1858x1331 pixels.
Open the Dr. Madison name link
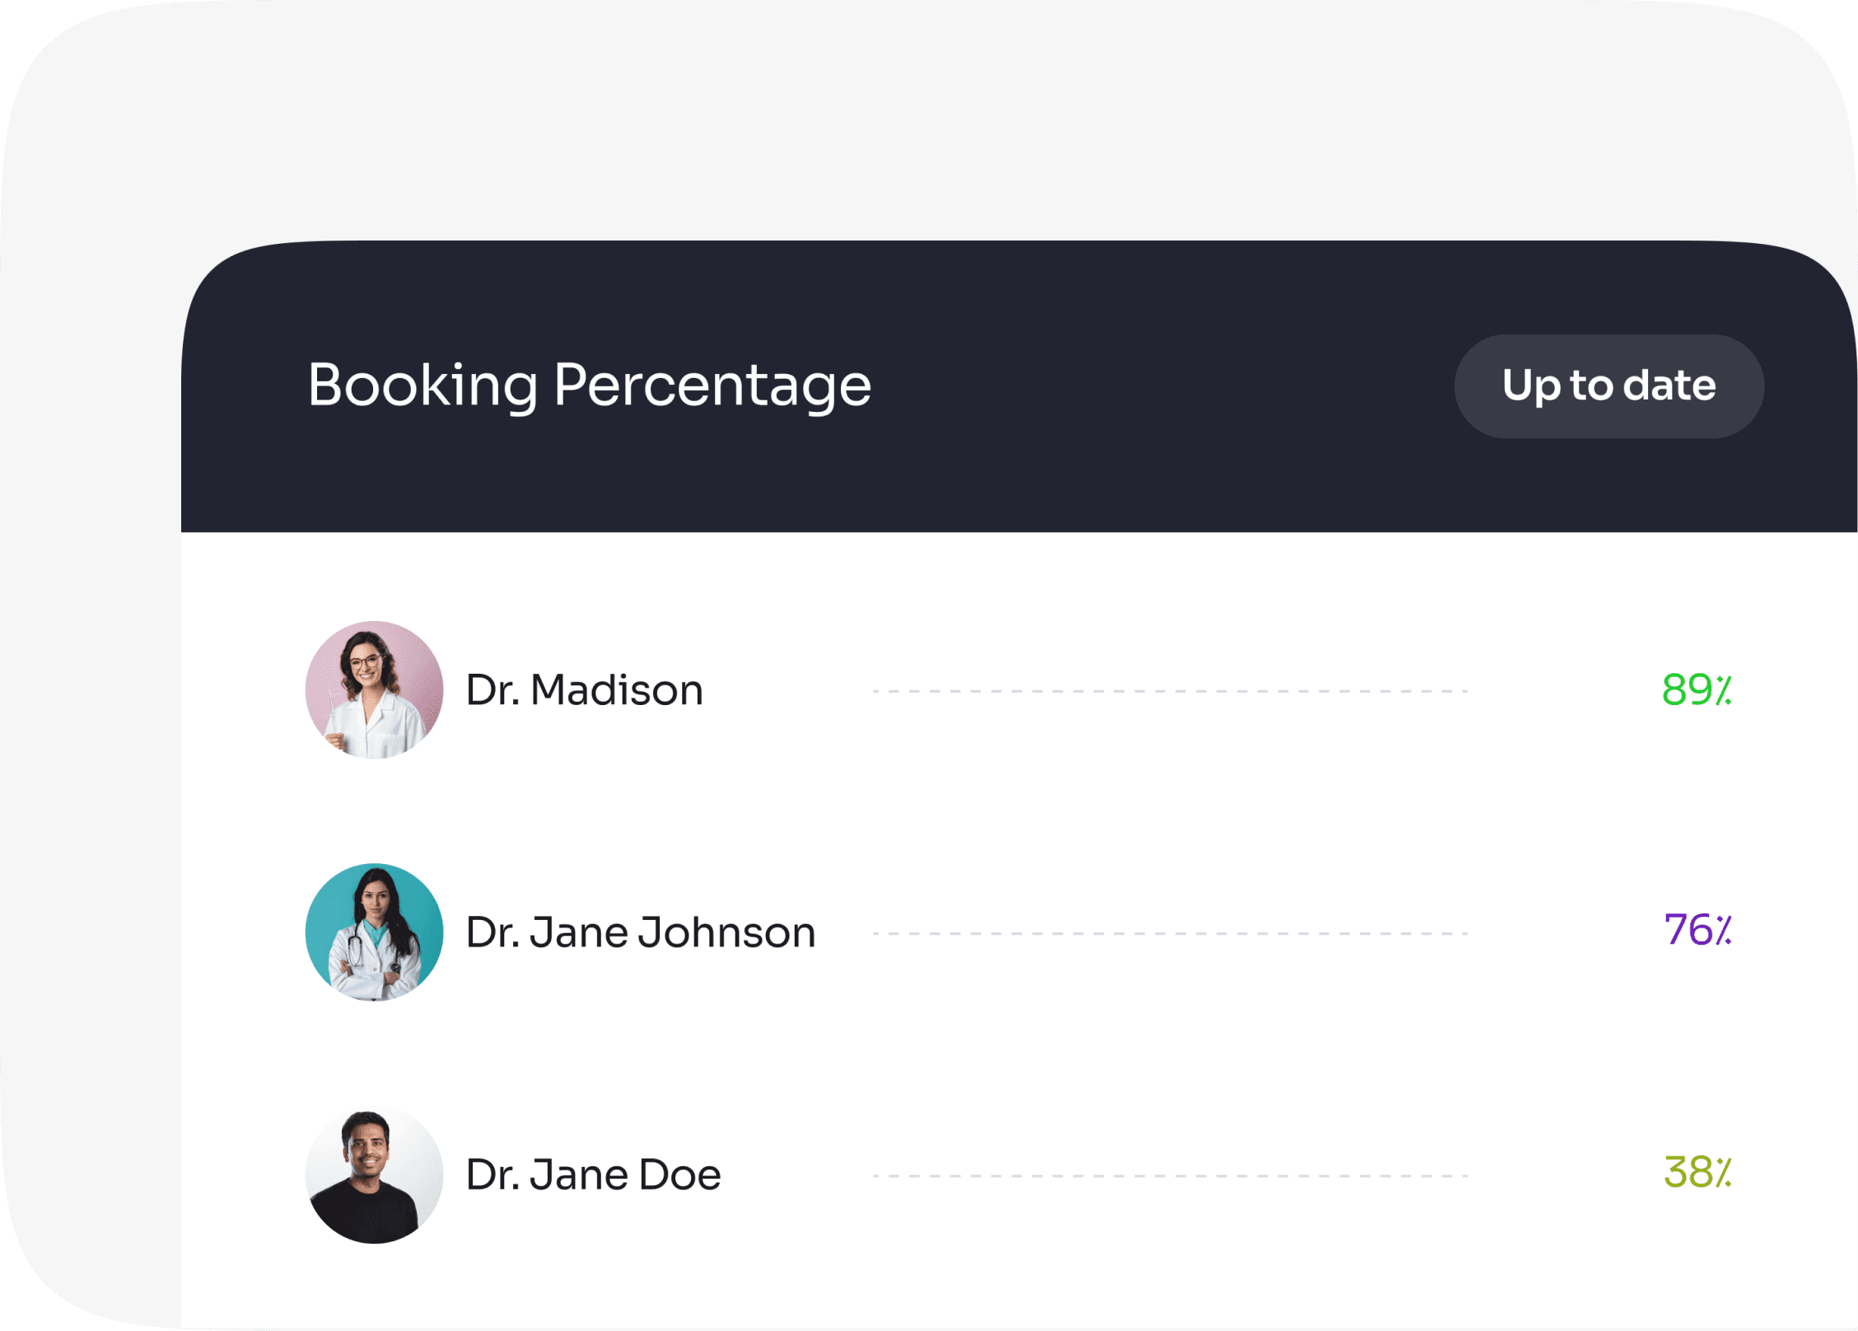coord(584,690)
